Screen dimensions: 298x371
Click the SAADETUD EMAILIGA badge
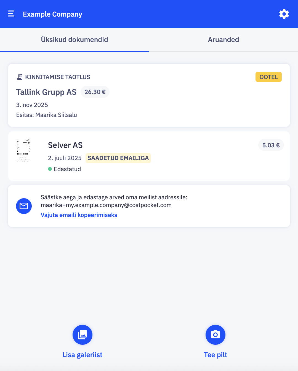(118, 158)
